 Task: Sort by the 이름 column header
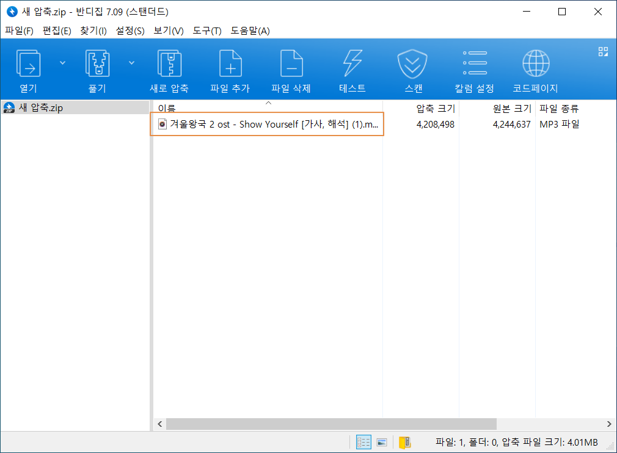pos(268,107)
